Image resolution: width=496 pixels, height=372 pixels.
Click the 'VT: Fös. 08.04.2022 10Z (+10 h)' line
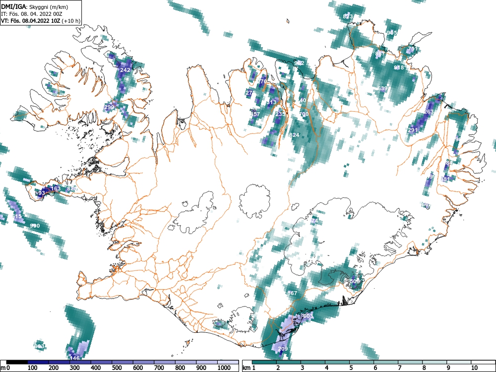point(41,21)
